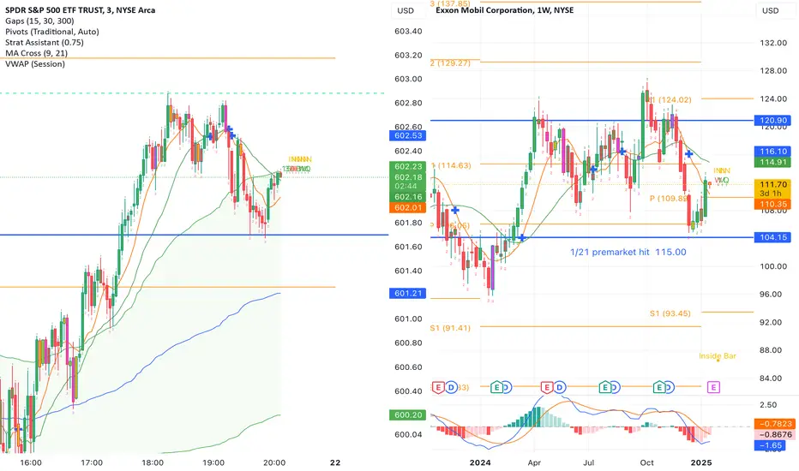Select the VWAP (Session) indicator legend
This screenshot has height=471, width=799.
(35, 63)
